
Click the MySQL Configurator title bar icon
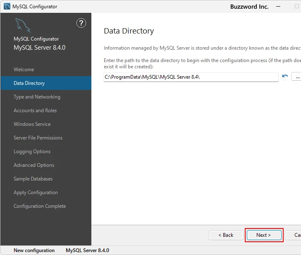7,6
